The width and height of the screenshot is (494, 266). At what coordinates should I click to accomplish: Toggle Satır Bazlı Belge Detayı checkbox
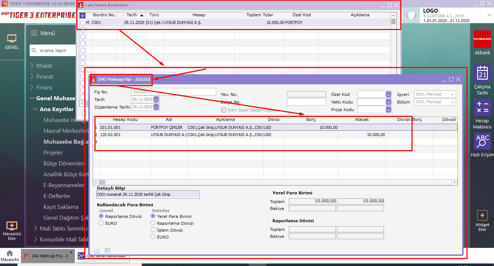[224, 110]
